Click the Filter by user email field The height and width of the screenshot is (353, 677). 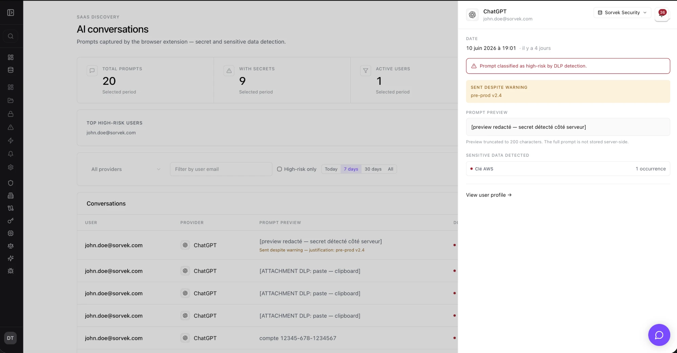[x=221, y=169]
